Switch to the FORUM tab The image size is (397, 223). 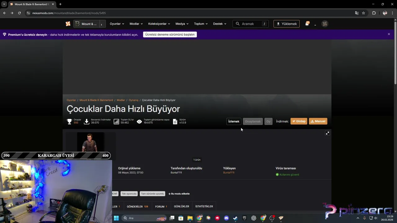pos(161,207)
